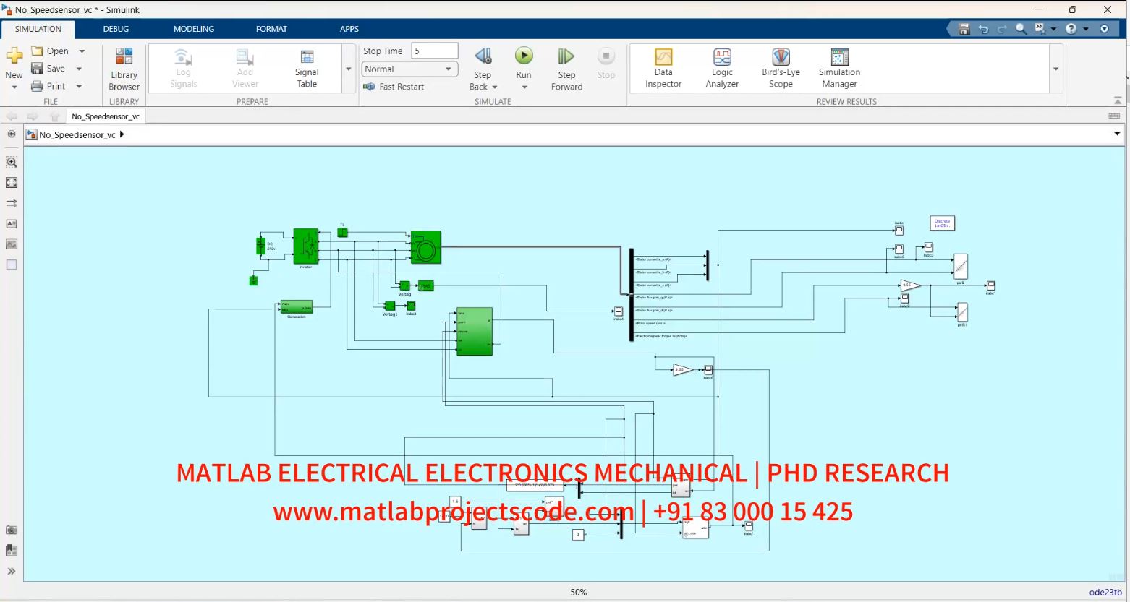Open the Simulink Library Browser
Image resolution: width=1130 pixels, height=602 pixels.
click(x=123, y=67)
